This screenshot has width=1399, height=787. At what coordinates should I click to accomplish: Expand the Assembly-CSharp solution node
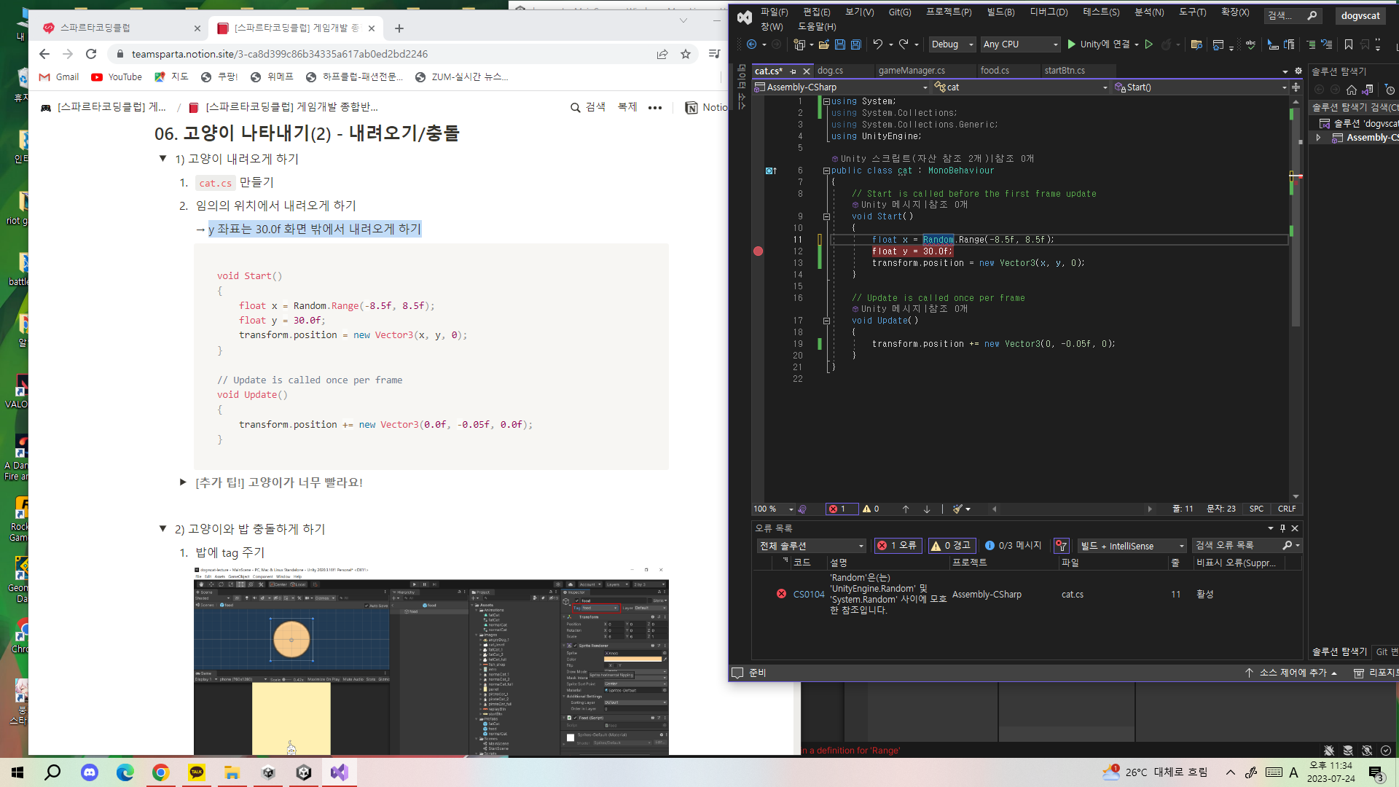coord(1318,138)
